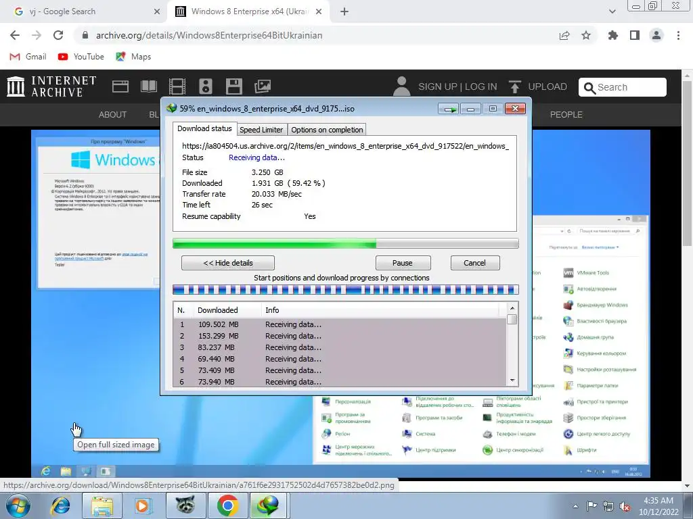Click the connections list scroll up arrow
Viewport: 693px width, 519px height.
[x=512, y=308]
